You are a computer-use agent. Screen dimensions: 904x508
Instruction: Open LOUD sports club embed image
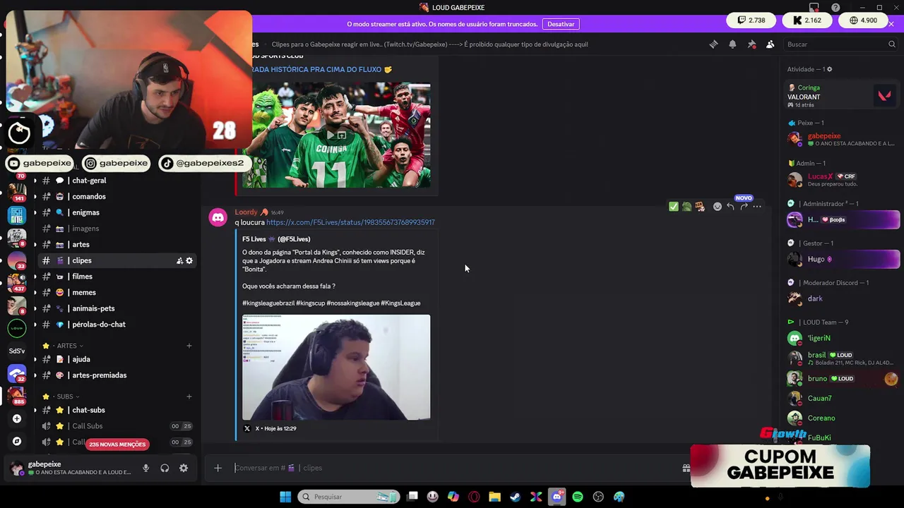(336, 135)
